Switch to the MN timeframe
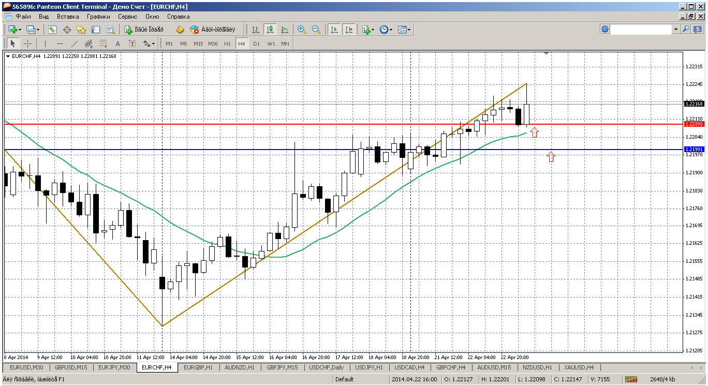The image size is (708, 386). coord(285,43)
